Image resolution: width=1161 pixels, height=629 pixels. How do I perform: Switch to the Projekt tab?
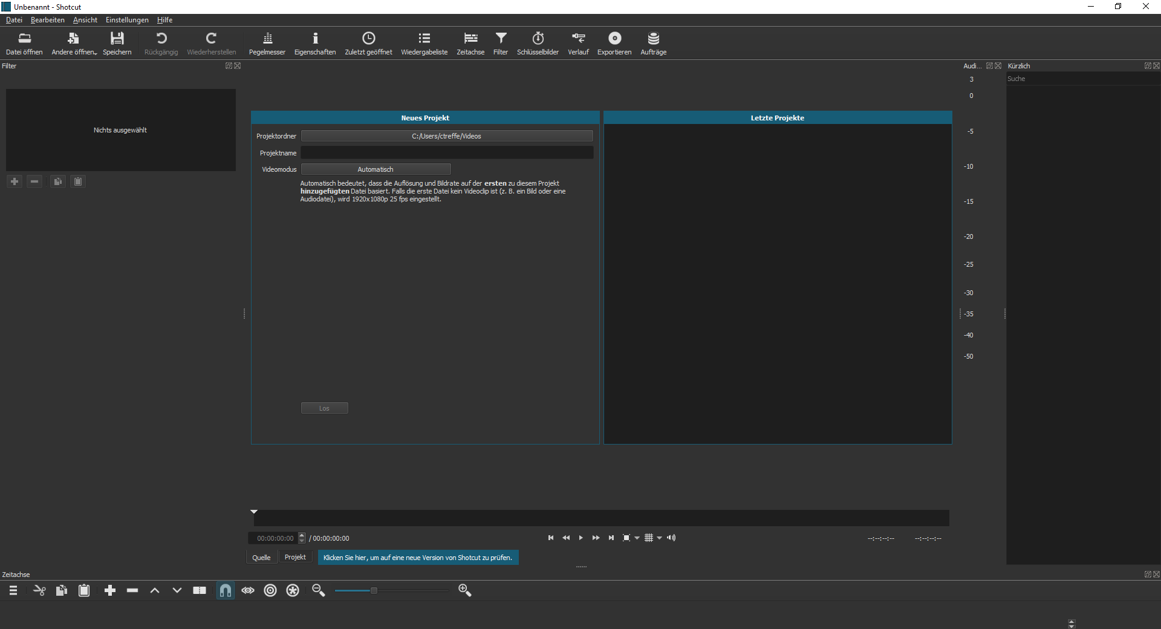pyautogui.click(x=295, y=558)
